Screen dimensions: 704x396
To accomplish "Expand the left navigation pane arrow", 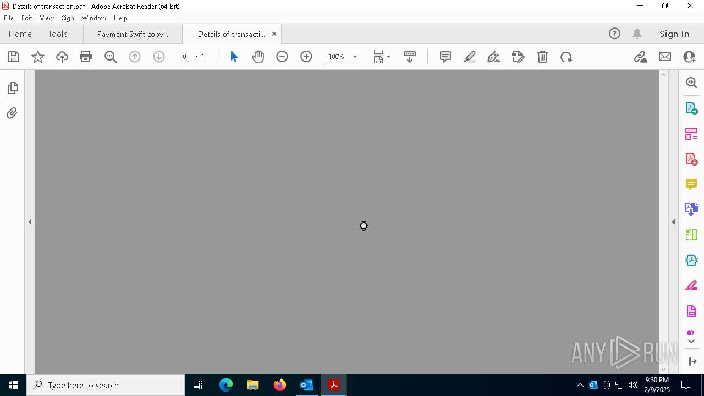I will pyautogui.click(x=30, y=222).
